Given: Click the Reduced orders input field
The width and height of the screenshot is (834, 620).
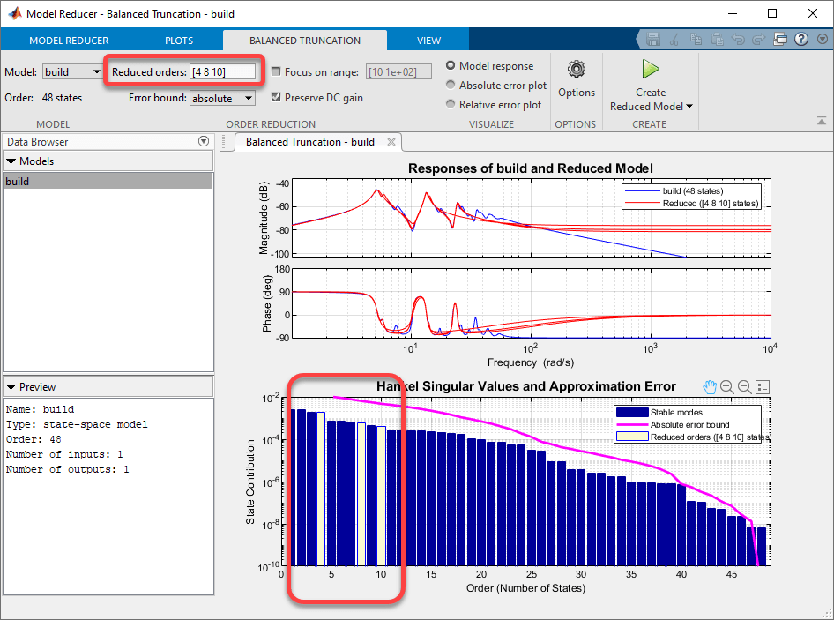Looking at the screenshot, I should pos(223,71).
